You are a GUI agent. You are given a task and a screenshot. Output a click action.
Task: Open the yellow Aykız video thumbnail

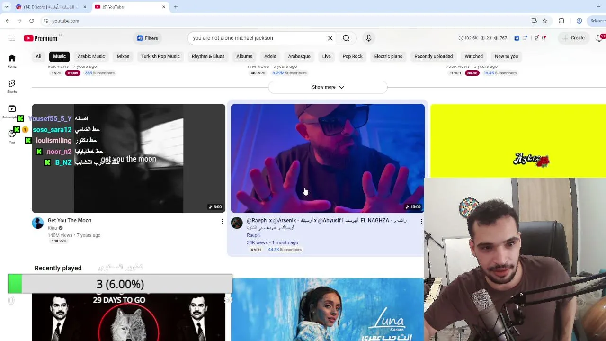[518, 141]
